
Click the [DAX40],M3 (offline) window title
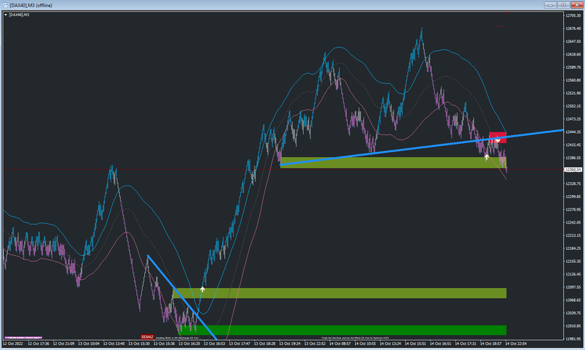(x=31, y=5)
